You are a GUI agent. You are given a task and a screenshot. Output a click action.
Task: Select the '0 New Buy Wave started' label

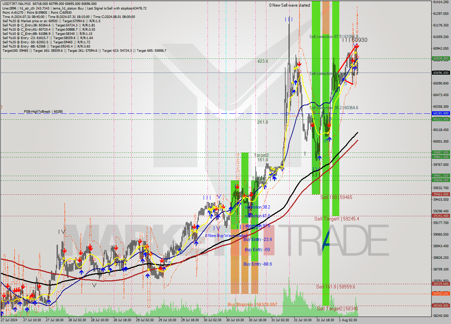point(227,236)
